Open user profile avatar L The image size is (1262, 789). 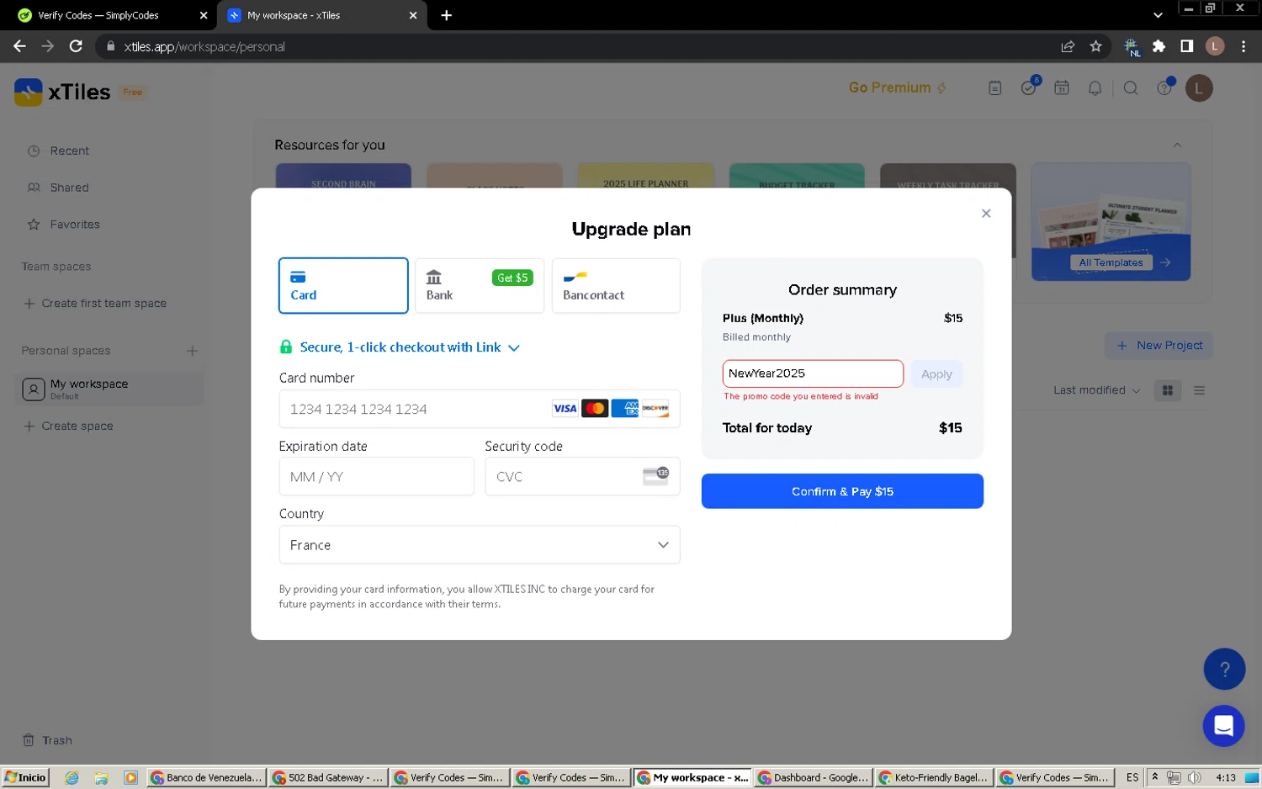click(x=1199, y=88)
